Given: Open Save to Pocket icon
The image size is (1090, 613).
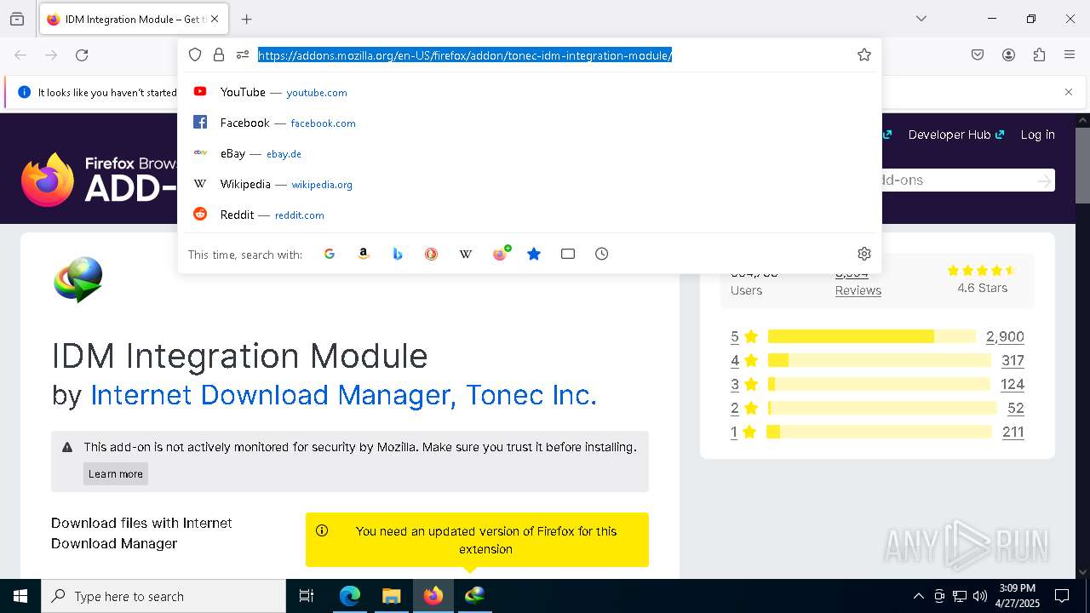Looking at the screenshot, I should click(x=978, y=54).
